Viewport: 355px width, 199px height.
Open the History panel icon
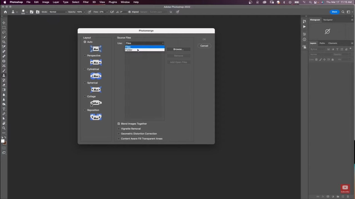pos(304,21)
